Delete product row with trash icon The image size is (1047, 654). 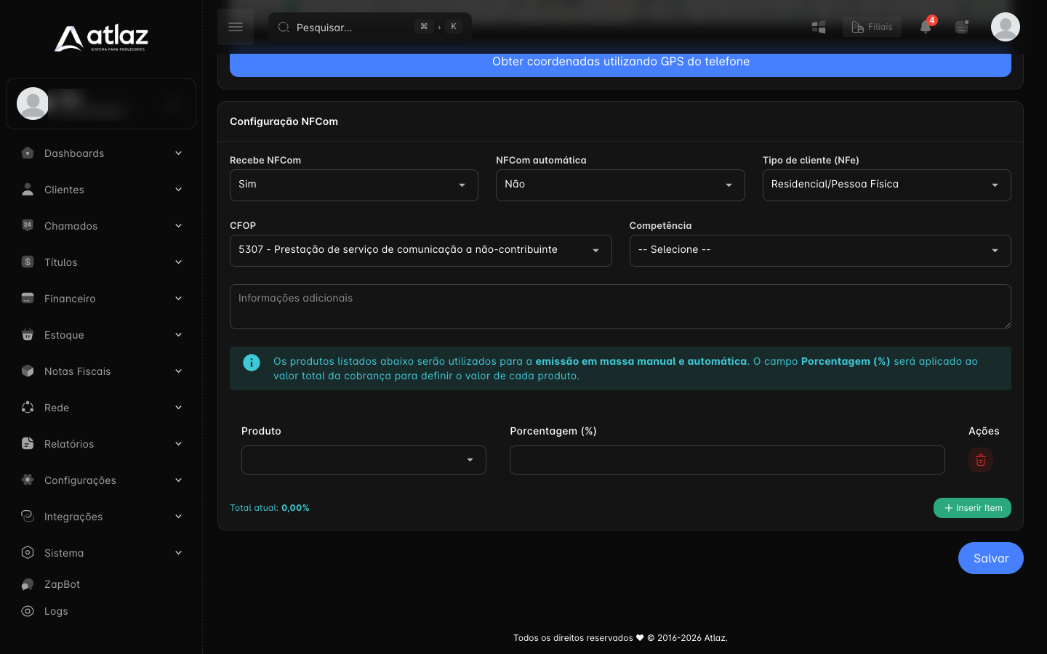coord(981,460)
